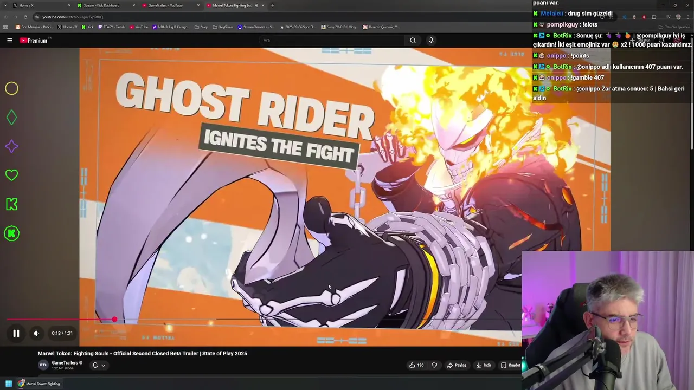Expand KeyGivers bookmarks folder

[x=223, y=27]
